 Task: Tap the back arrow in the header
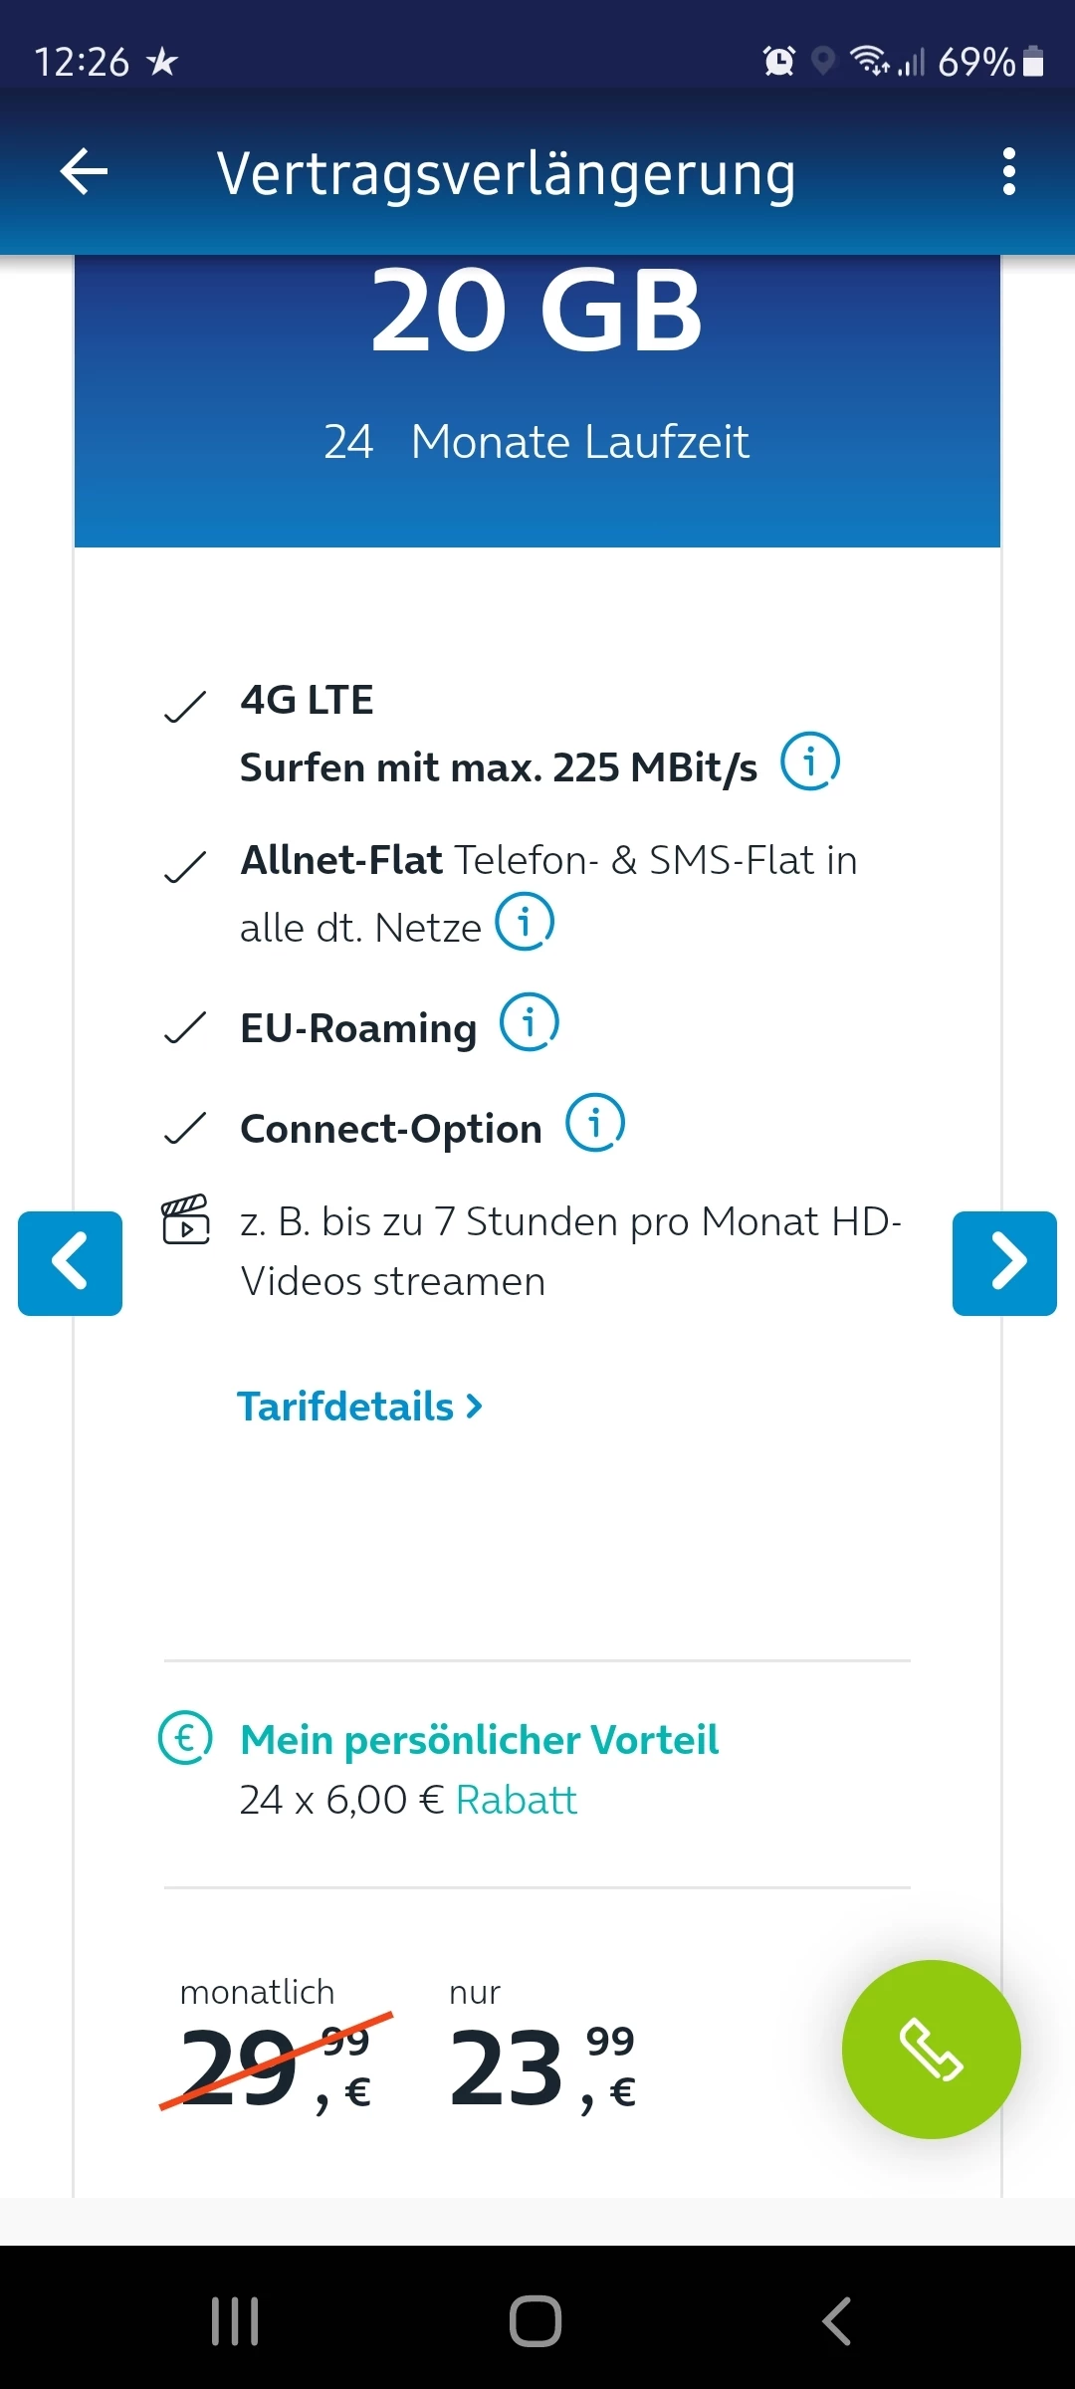pyautogui.click(x=84, y=172)
